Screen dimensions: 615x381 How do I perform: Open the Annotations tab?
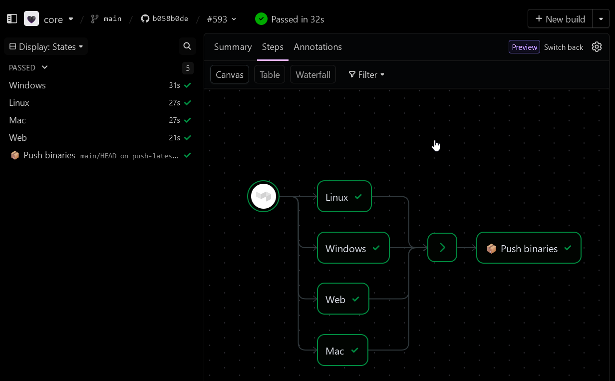point(317,47)
